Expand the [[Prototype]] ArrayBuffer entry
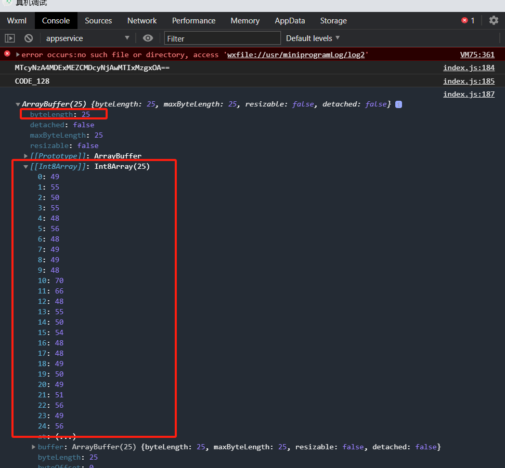Viewport: 505px width, 468px height. tap(26, 156)
